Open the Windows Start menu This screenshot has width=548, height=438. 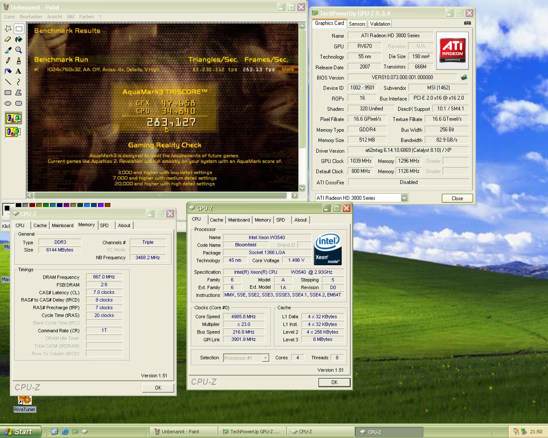click(21, 432)
